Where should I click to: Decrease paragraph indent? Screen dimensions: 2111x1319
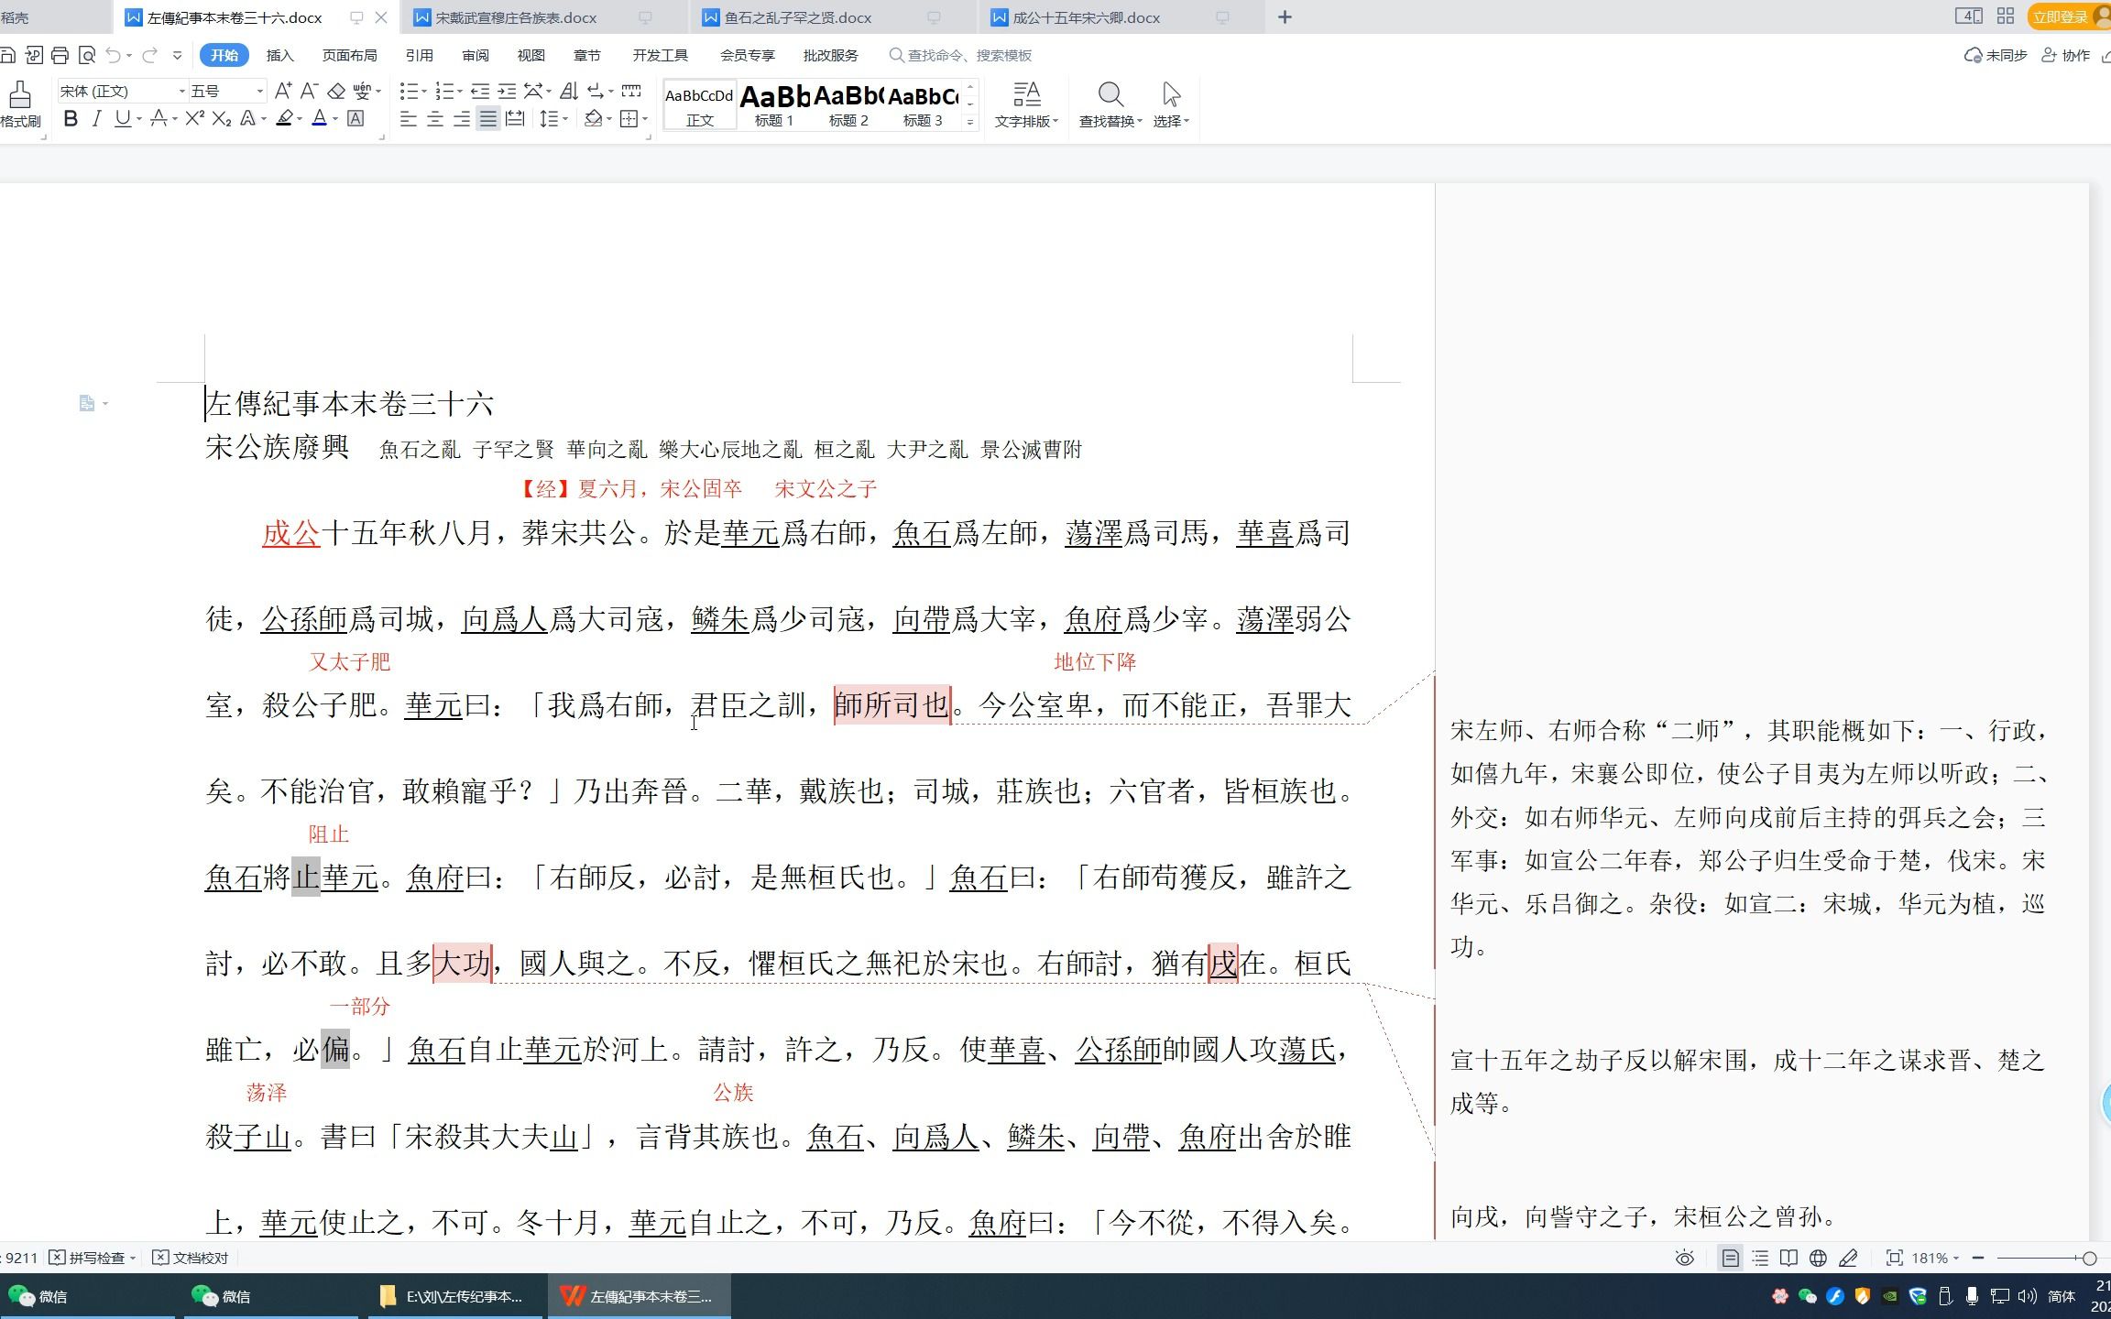point(479,91)
